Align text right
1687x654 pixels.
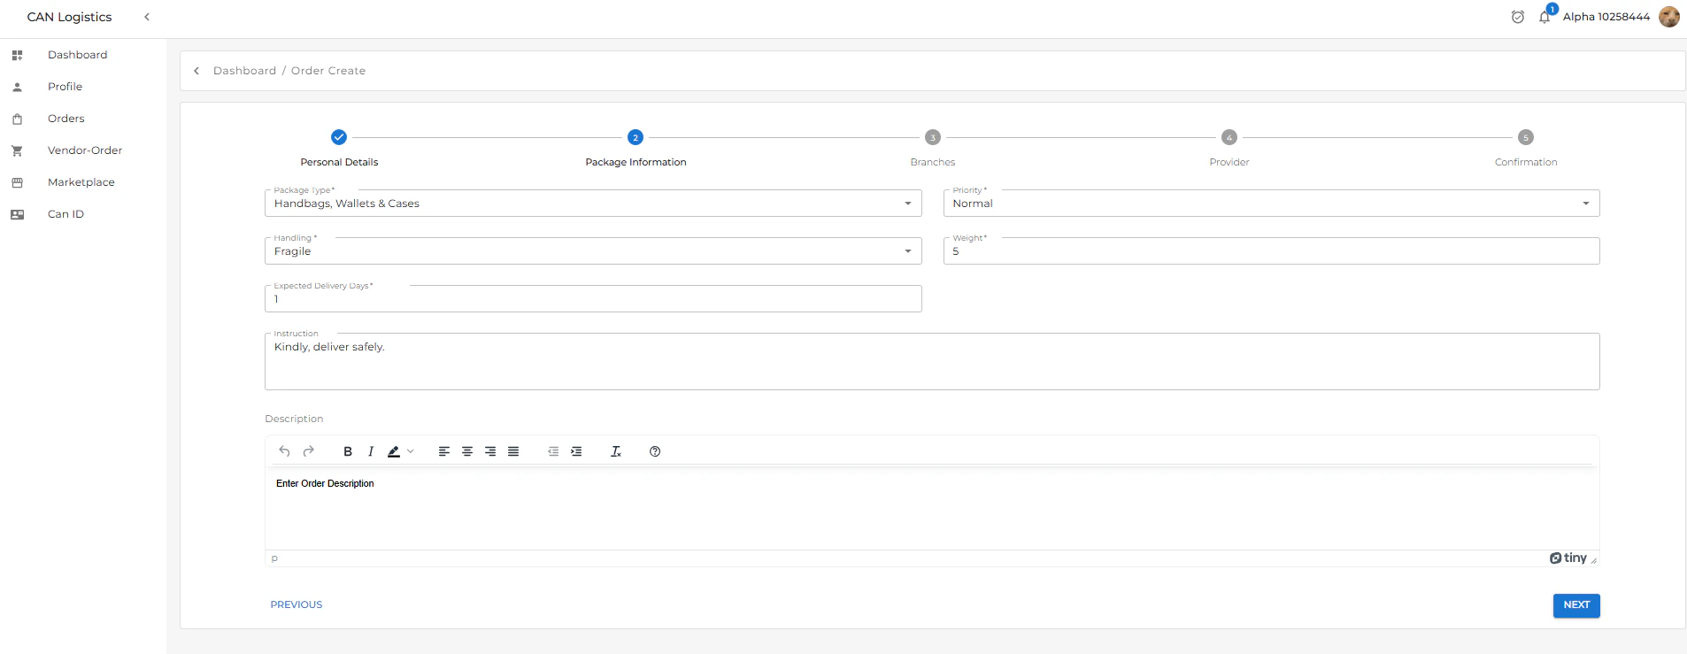point(490,451)
